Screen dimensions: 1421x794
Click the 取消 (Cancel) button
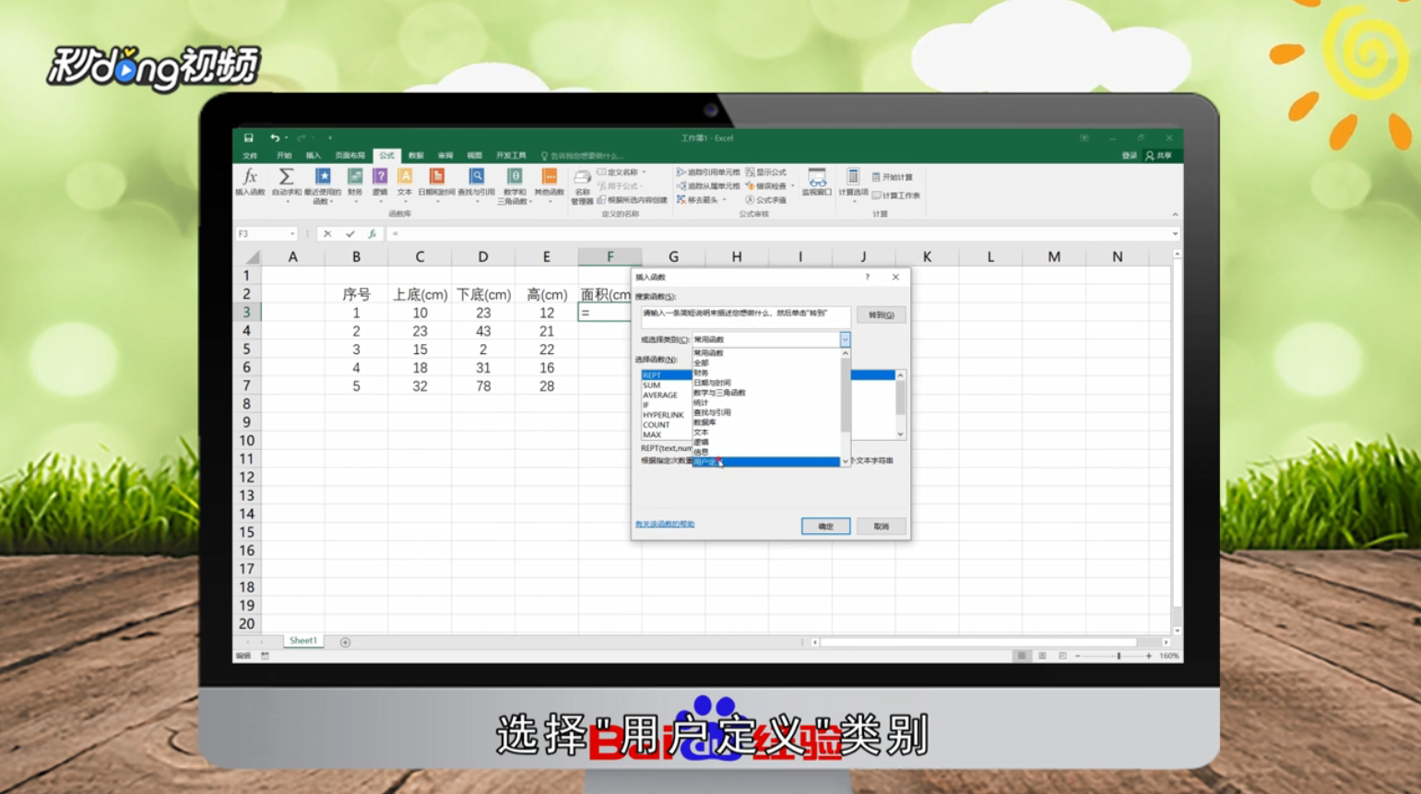coord(881,527)
